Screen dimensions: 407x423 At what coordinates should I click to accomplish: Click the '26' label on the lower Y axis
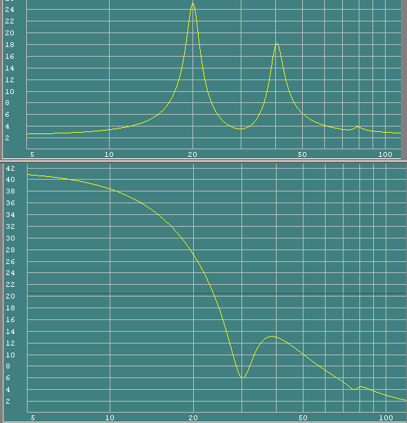tap(10, 262)
